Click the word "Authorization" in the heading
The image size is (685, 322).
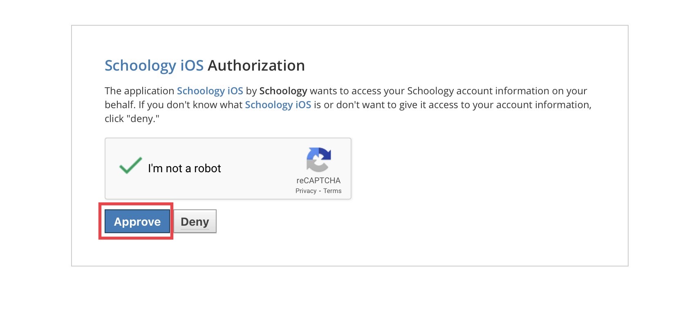tap(256, 65)
